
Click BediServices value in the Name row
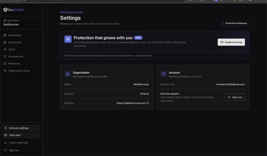(x=141, y=84)
